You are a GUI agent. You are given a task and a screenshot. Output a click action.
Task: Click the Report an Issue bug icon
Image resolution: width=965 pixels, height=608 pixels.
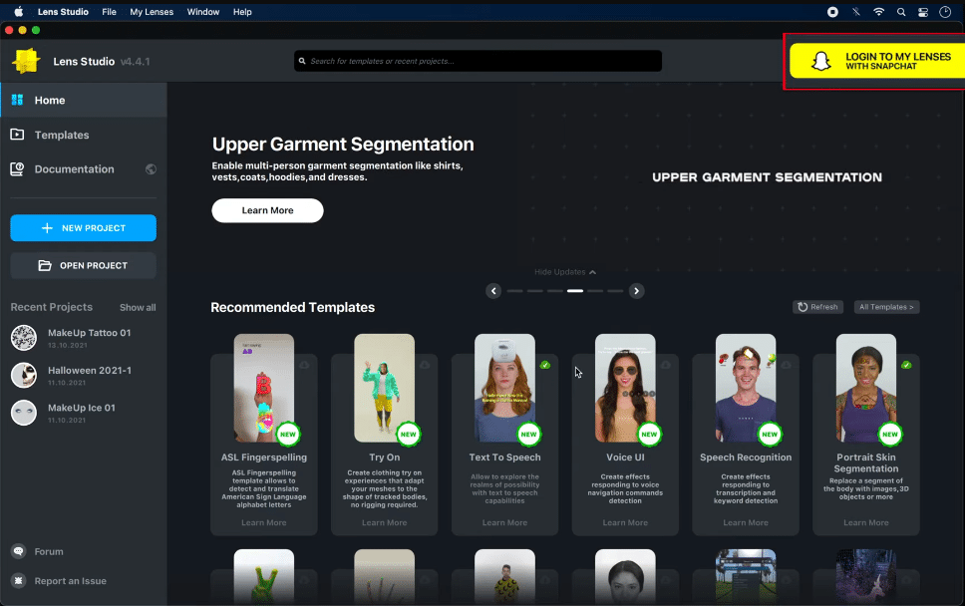(19, 580)
